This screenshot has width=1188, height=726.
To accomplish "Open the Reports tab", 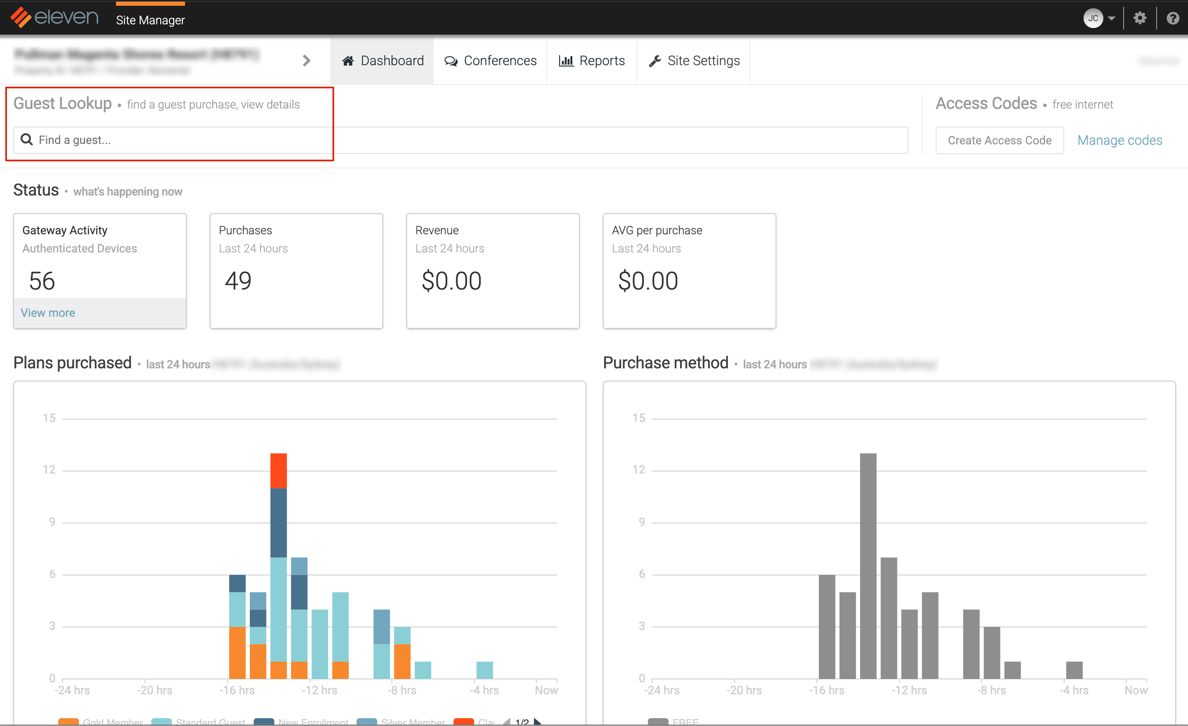I will pyautogui.click(x=592, y=61).
